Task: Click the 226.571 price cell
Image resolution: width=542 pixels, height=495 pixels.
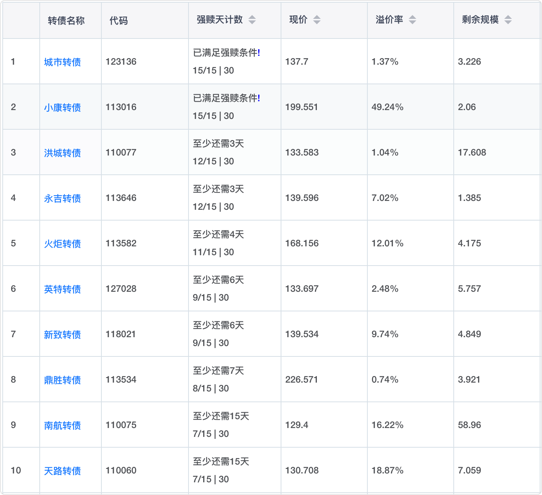Action: [301, 380]
